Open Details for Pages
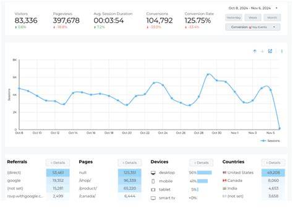Image resolution: width=293 pixels, height=224 pixels. tap(130, 163)
